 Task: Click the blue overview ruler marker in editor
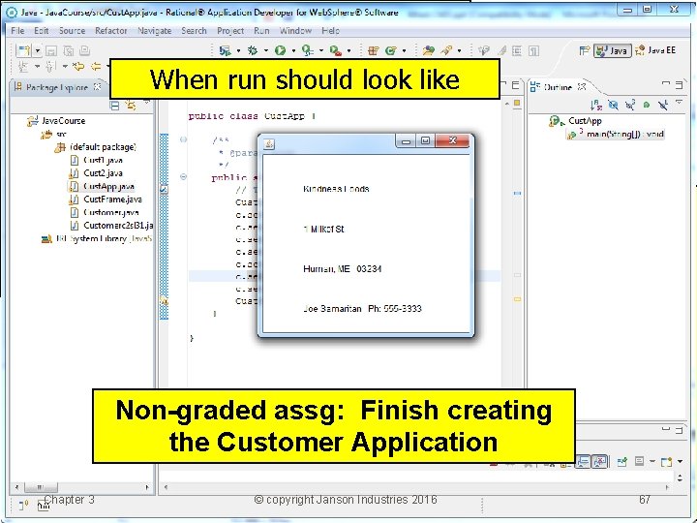[x=517, y=194]
